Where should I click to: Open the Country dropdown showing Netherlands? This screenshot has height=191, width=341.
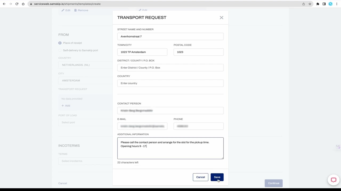tap(86, 65)
